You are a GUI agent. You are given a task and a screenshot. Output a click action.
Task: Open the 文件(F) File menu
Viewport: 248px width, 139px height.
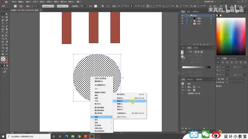coord(14,2)
